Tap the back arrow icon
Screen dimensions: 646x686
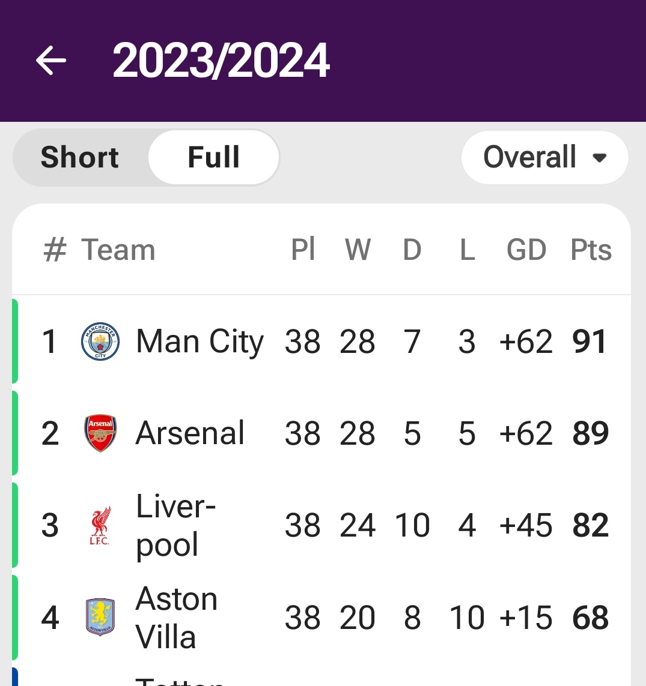[x=51, y=61]
